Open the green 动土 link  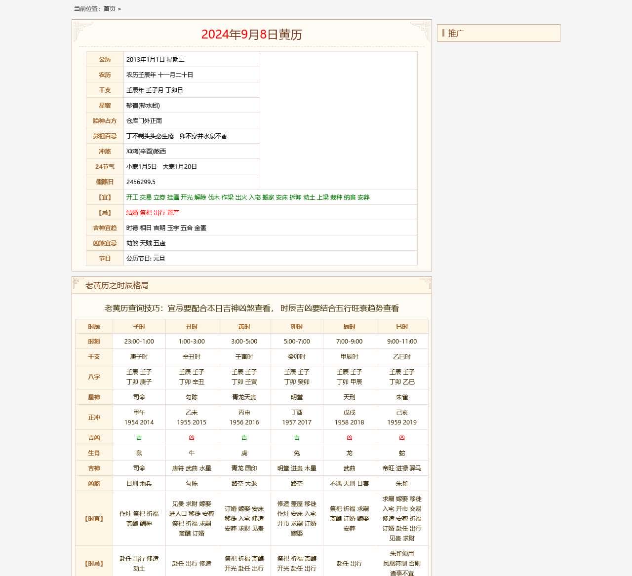(309, 197)
